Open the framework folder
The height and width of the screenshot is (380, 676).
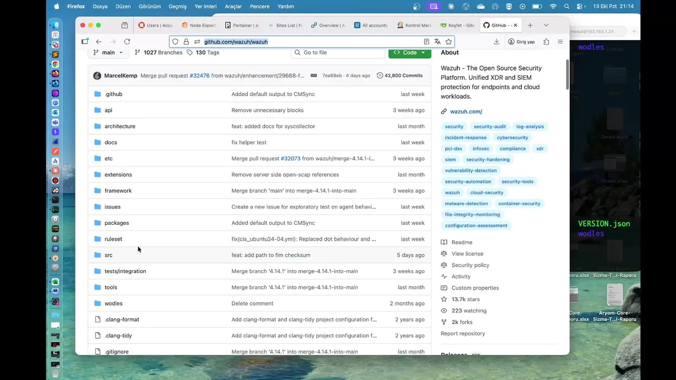(x=118, y=191)
